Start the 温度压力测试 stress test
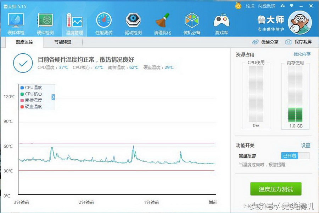The image size is (319, 213). (275, 189)
